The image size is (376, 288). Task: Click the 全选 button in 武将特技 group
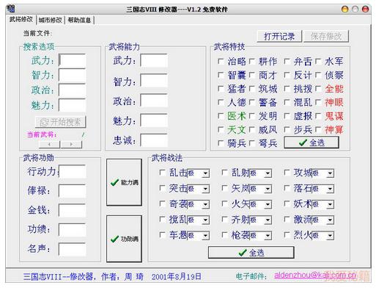[x=312, y=143]
